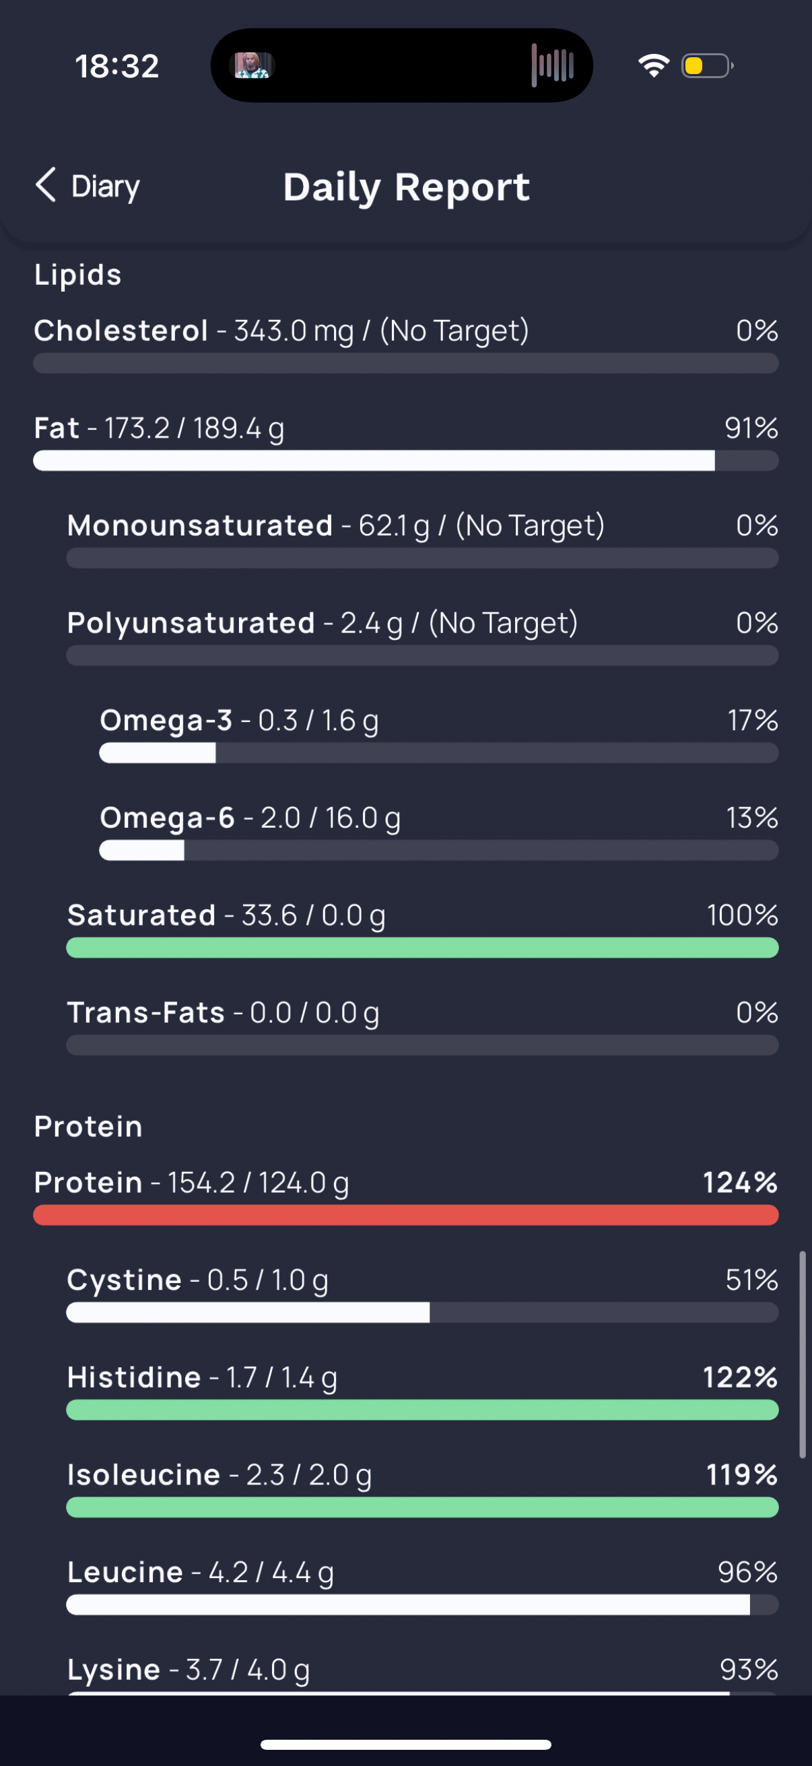Tap the back chevron arrow icon
This screenshot has height=1766, width=812.
(x=46, y=185)
